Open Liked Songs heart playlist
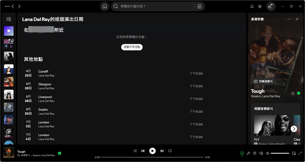The width and height of the screenshot is (305, 162). tap(9, 31)
